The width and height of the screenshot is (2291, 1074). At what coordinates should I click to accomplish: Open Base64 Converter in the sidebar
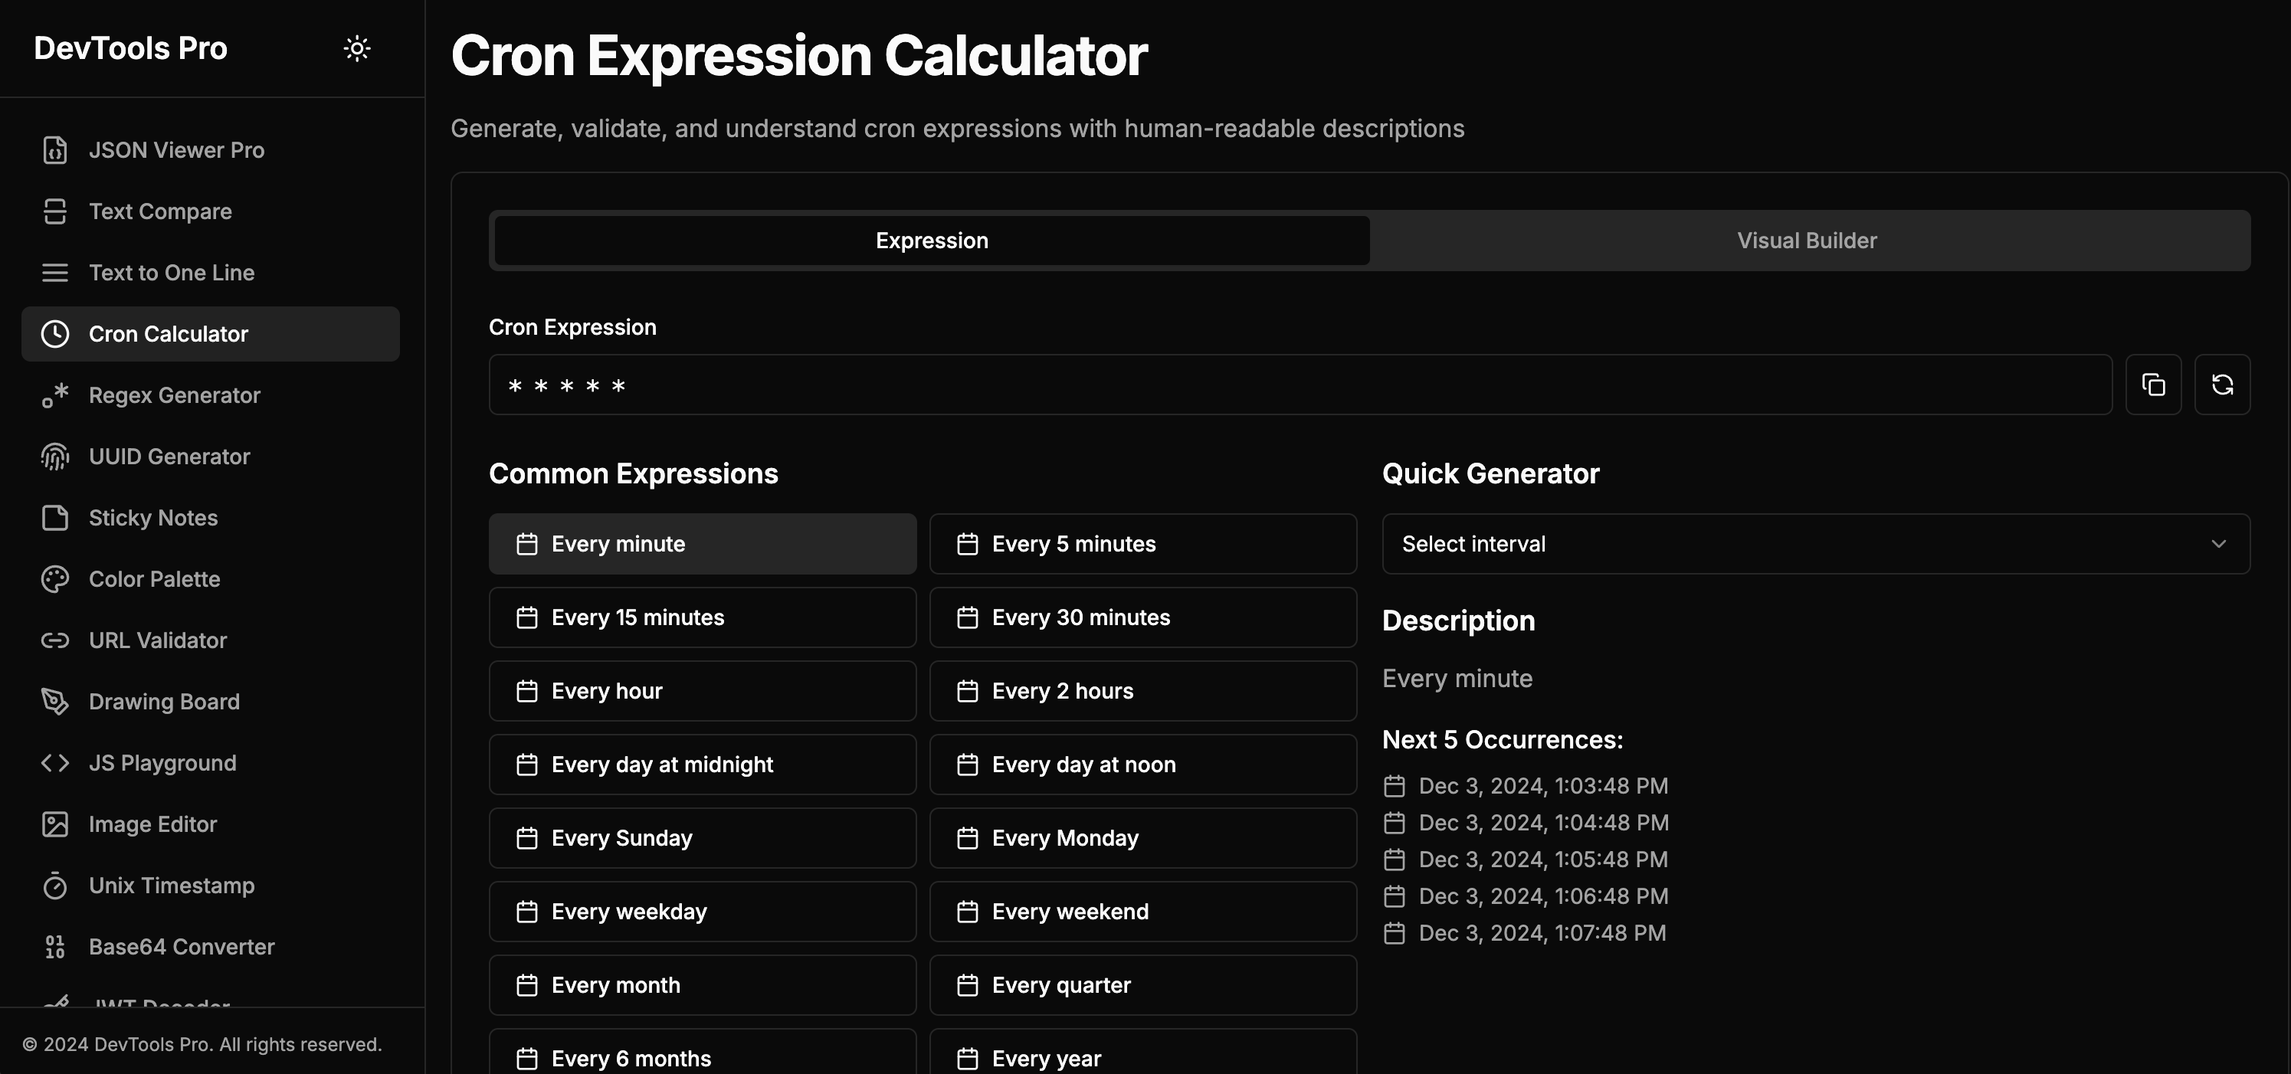pyautogui.click(x=182, y=948)
